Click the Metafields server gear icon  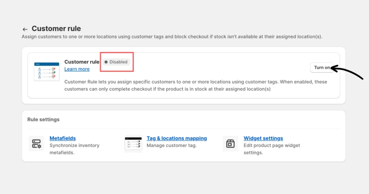(x=36, y=144)
